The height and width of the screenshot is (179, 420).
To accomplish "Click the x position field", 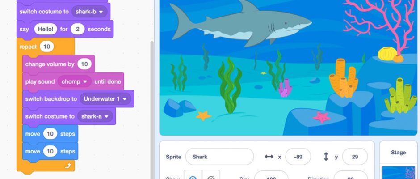I will (298, 157).
